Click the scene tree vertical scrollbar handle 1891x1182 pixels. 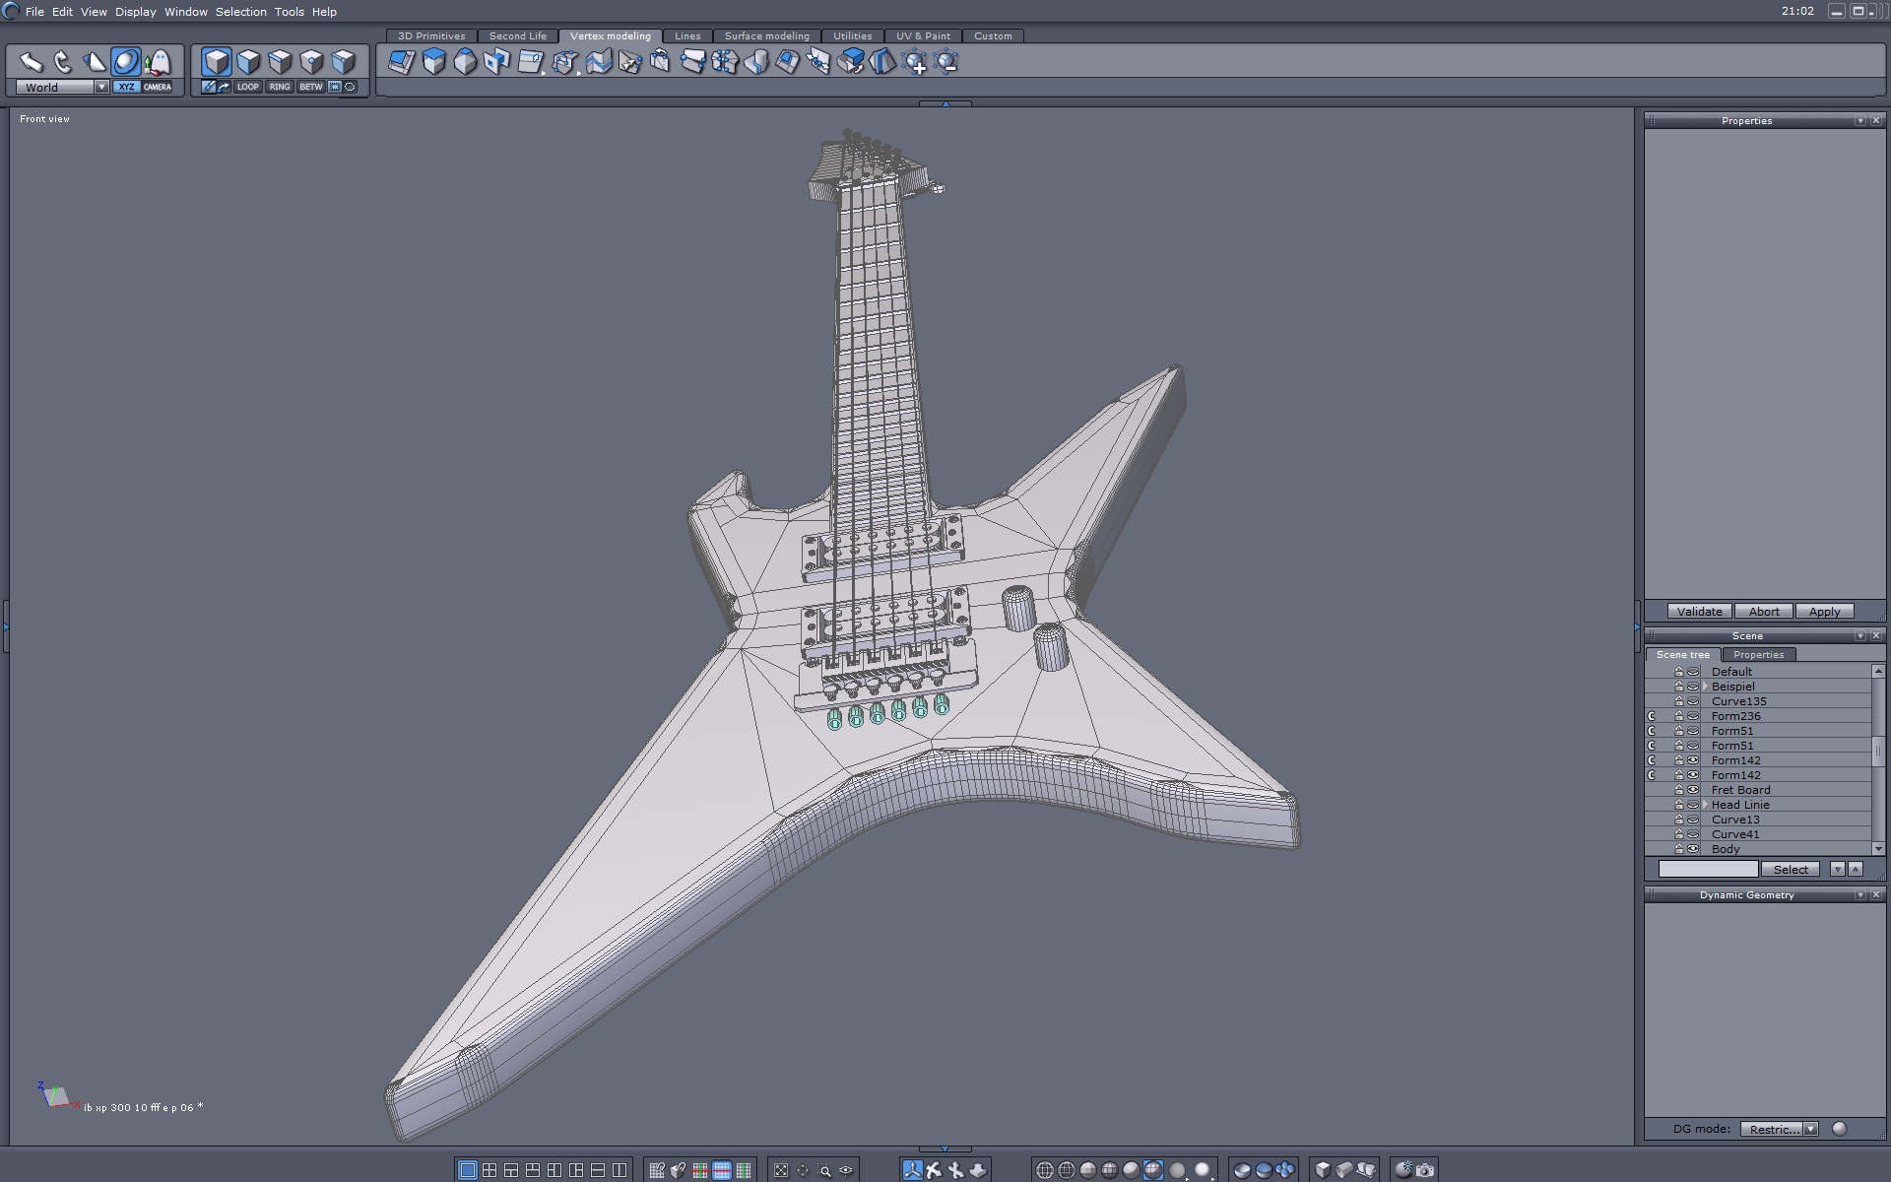[1877, 751]
